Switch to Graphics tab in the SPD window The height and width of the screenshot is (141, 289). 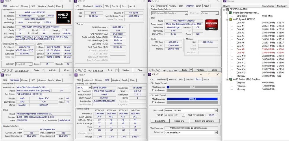point(116,80)
